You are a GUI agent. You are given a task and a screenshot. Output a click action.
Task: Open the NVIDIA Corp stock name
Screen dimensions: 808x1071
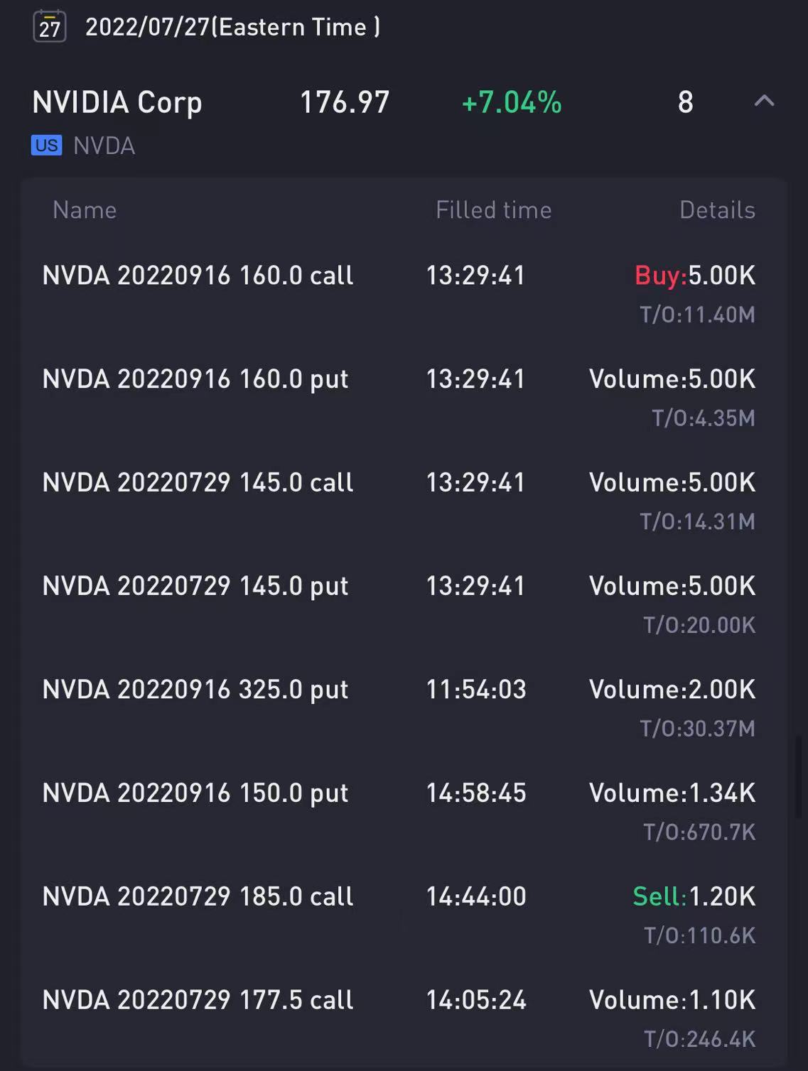117,102
